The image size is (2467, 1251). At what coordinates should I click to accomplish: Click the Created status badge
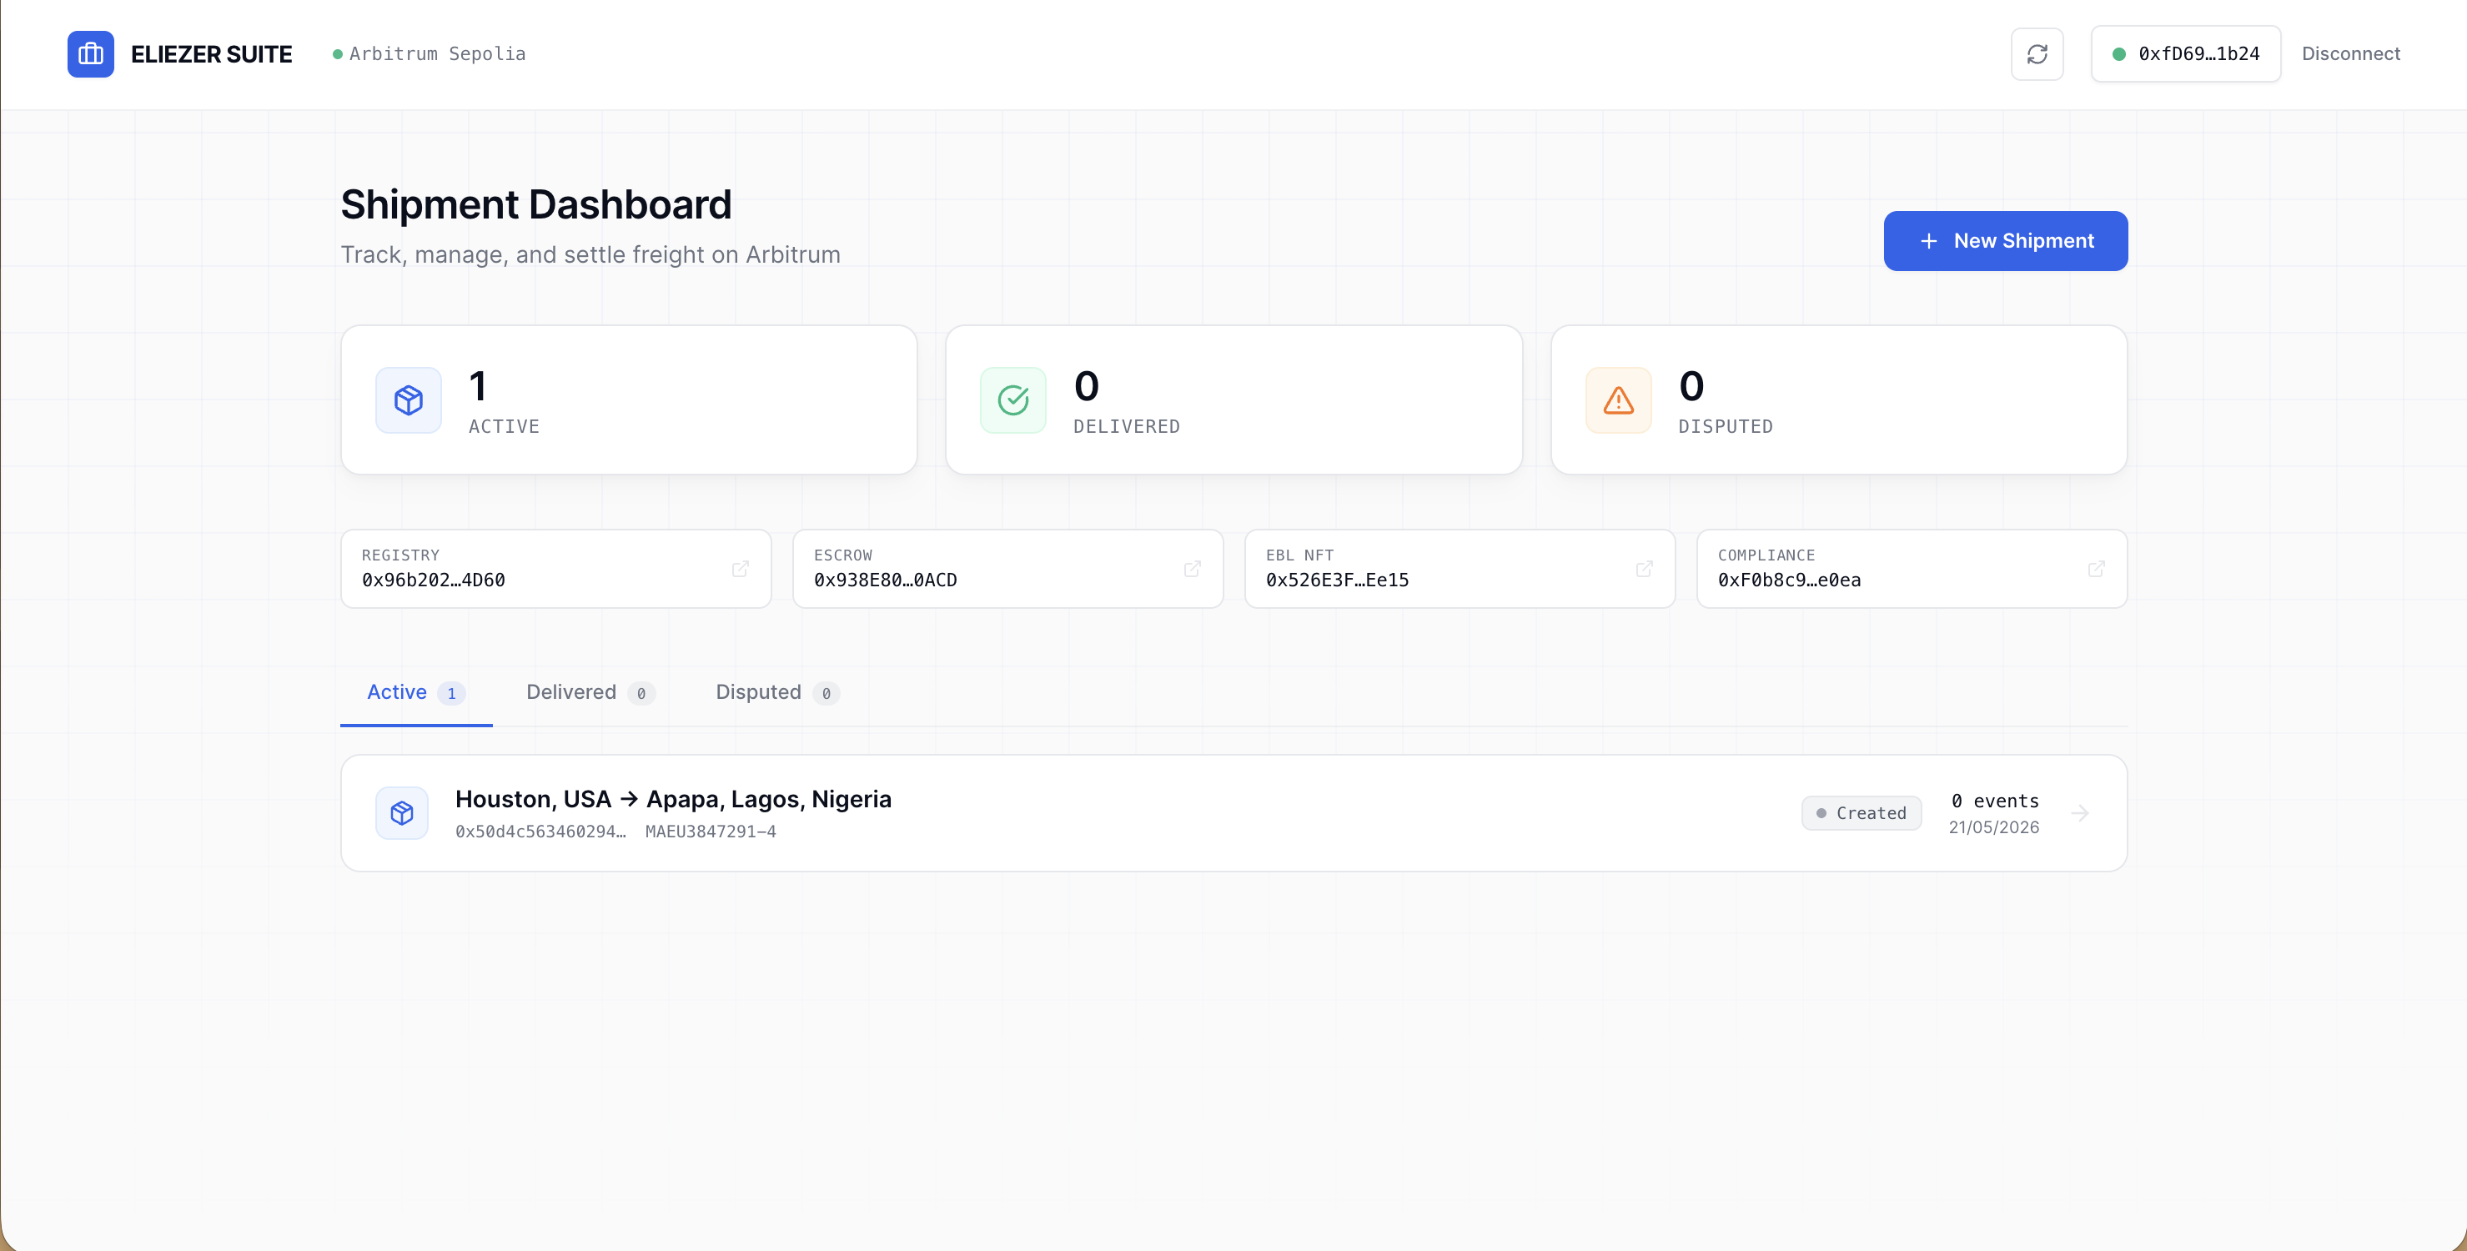tap(1862, 813)
